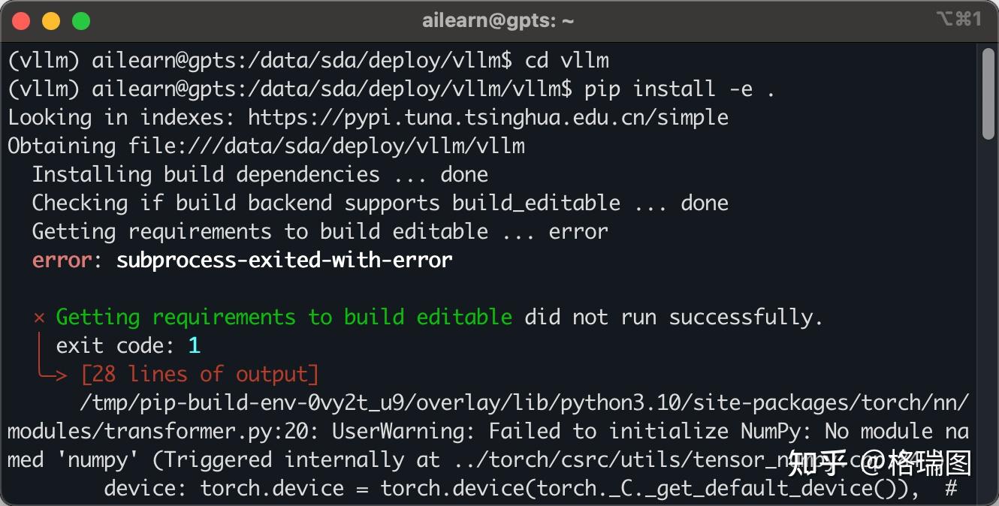The image size is (999, 506).
Task: Click the "subprocess-exited-with-error" message
Action: (284, 261)
